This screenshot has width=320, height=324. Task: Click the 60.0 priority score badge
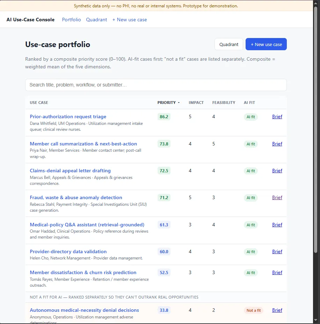tap(164, 251)
